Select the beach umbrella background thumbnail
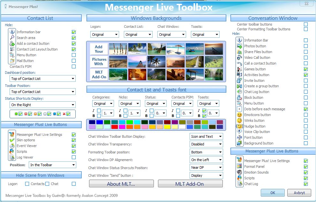Image resolution: width=316 pixels, height=202 pixels. coord(176,49)
